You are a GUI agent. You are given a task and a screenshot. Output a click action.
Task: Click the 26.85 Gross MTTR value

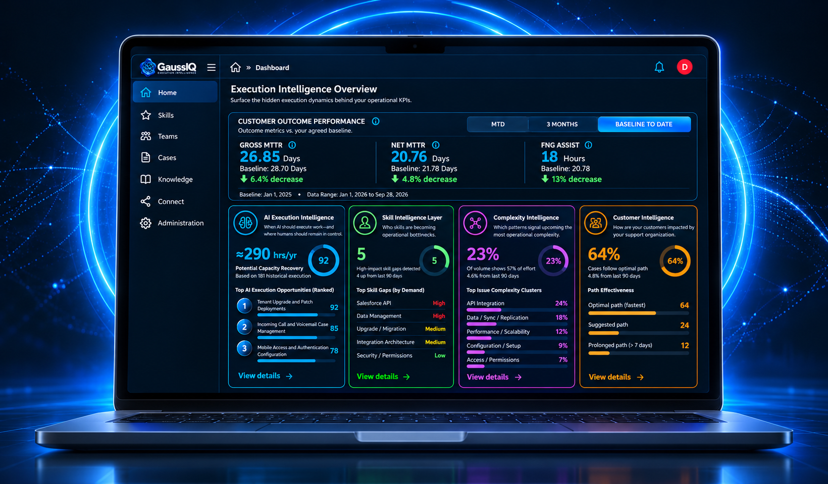260,157
